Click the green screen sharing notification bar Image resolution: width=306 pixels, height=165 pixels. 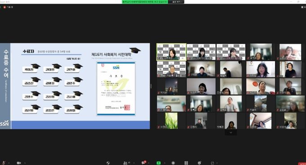point(145,2)
